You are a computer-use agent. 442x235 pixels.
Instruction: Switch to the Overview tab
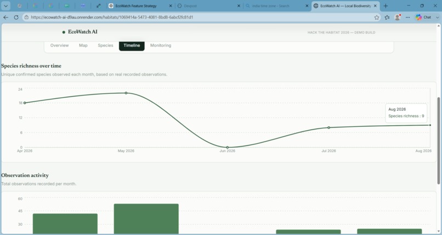59,46
